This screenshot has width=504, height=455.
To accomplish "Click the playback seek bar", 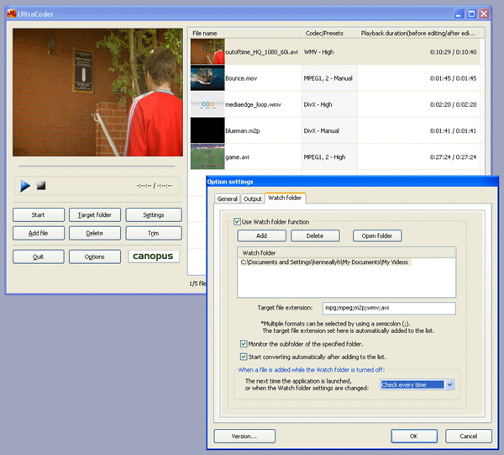I will (97, 167).
